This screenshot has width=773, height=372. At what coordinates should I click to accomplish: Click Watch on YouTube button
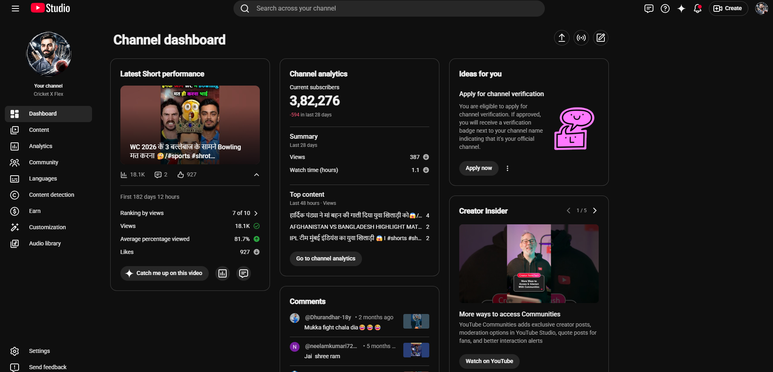489,361
